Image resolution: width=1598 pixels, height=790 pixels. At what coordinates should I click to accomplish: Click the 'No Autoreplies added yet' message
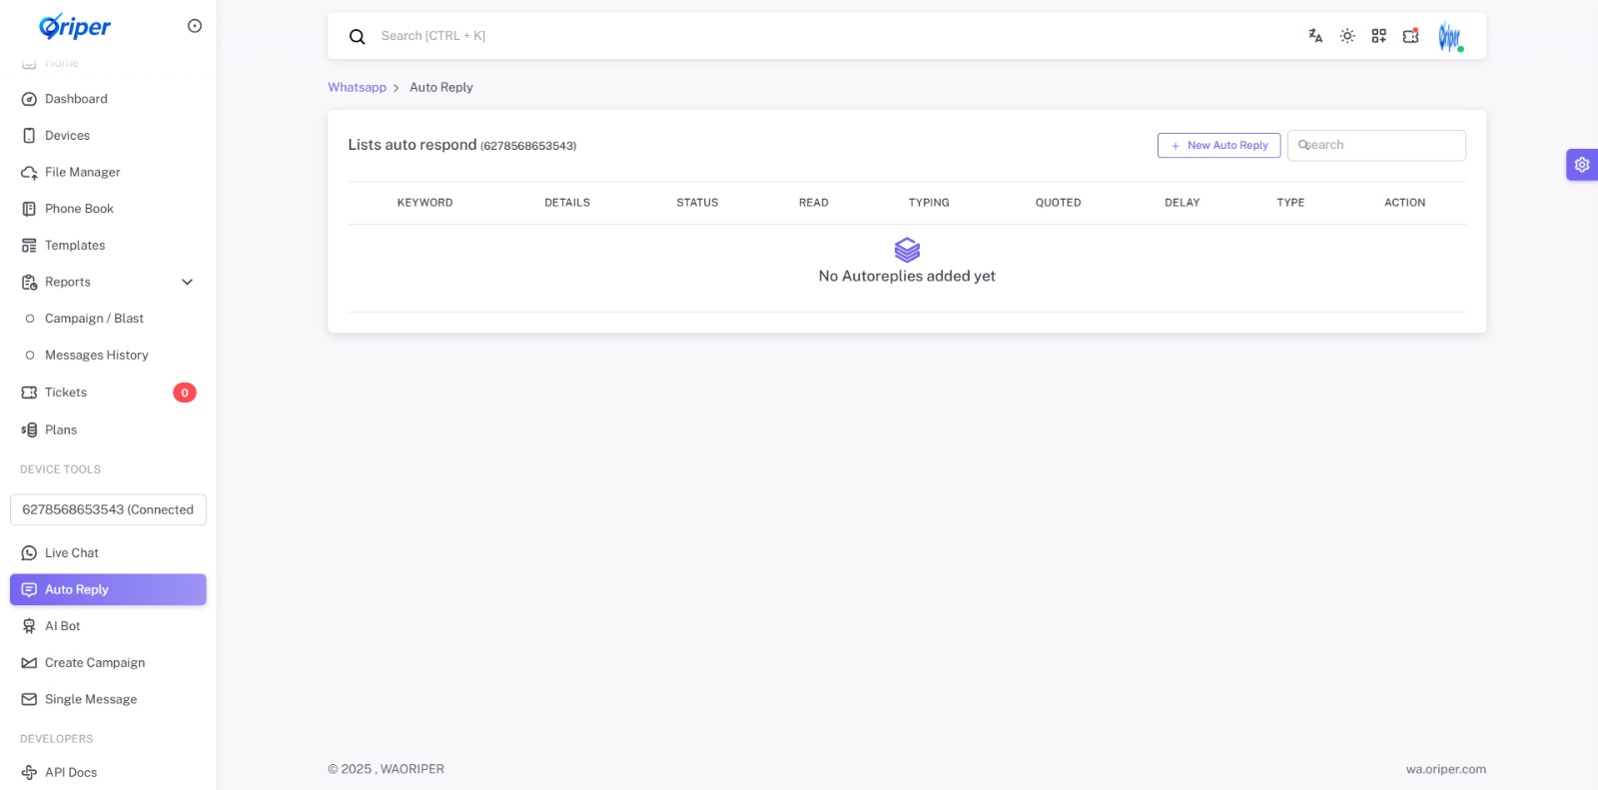point(907,277)
